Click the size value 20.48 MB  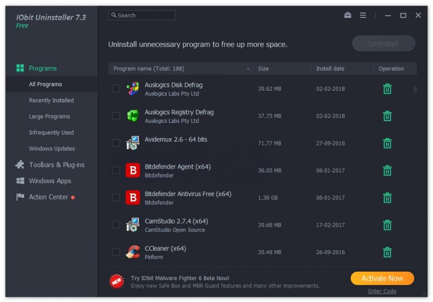coord(269,252)
